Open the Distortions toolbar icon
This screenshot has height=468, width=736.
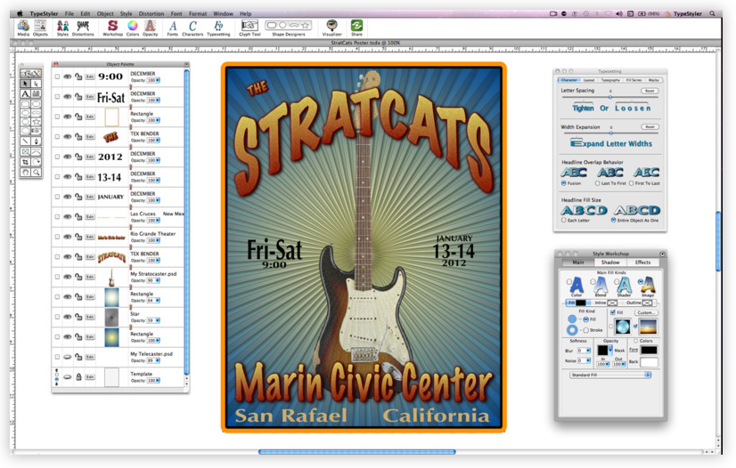point(83,28)
